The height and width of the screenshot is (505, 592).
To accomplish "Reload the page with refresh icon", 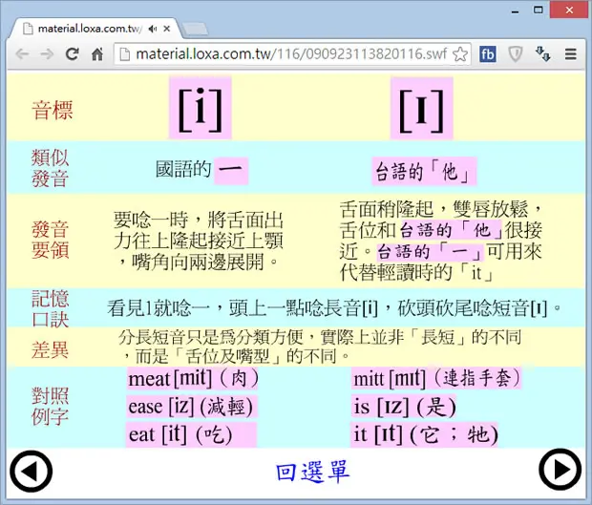I will pos(73,54).
